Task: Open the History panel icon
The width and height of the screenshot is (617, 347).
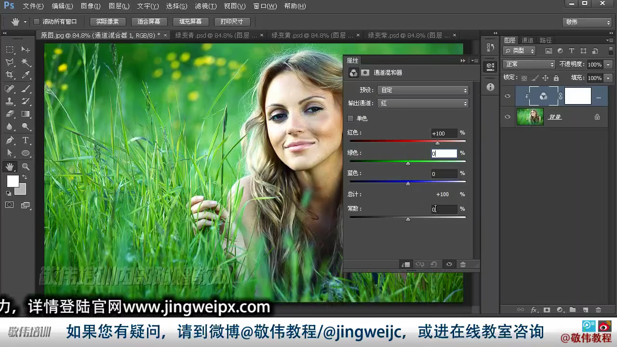Action: pyautogui.click(x=490, y=47)
